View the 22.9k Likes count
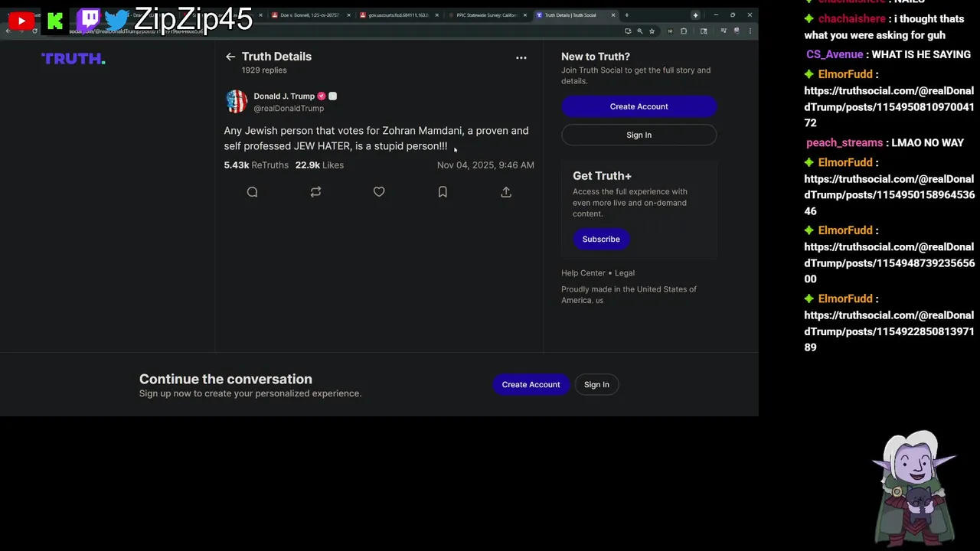 click(319, 165)
